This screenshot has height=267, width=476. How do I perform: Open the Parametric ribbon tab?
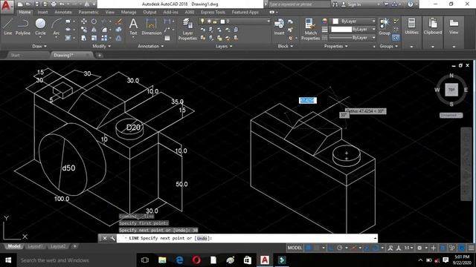pyautogui.click(x=89, y=12)
